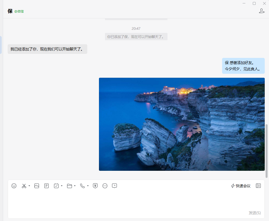The height and width of the screenshot is (221, 269).
Task: Open the sent cliff landscape image
Action: coord(182,124)
